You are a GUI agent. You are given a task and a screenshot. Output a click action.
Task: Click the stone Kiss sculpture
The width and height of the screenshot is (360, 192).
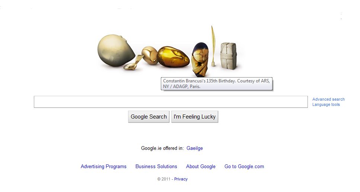click(x=228, y=56)
